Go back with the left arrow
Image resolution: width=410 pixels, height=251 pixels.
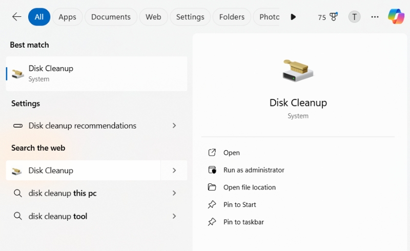tap(16, 17)
